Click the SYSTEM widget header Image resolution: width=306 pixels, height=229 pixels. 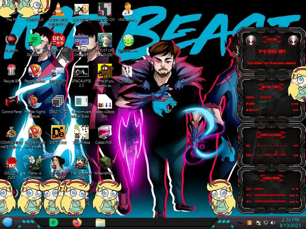point(271,87)
